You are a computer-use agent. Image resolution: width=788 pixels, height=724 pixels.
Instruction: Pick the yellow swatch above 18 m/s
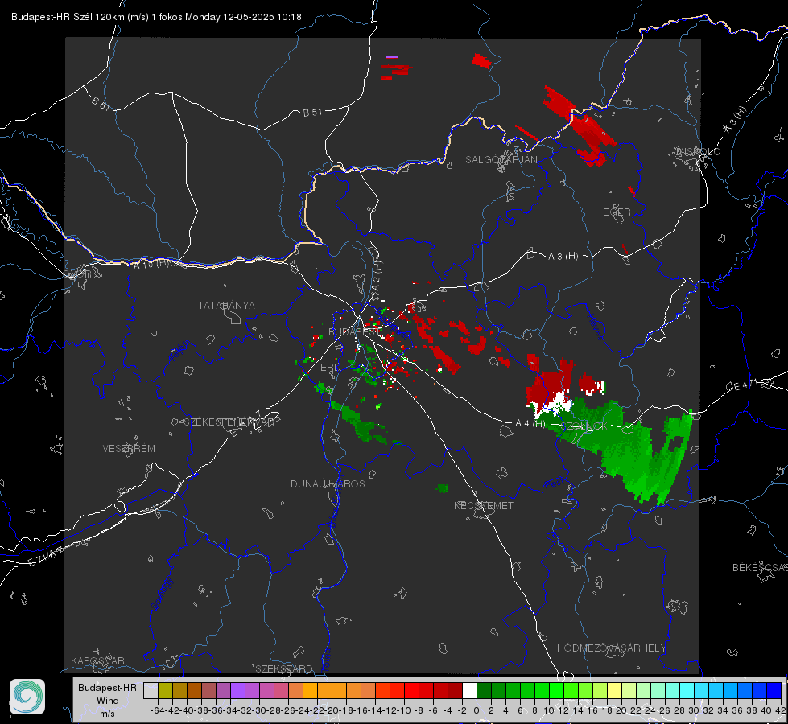[x=614, y=690]
